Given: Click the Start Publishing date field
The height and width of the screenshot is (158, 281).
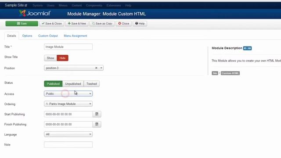Looking at the screenshot, I should pyautogui.click(x=68, y=114).
